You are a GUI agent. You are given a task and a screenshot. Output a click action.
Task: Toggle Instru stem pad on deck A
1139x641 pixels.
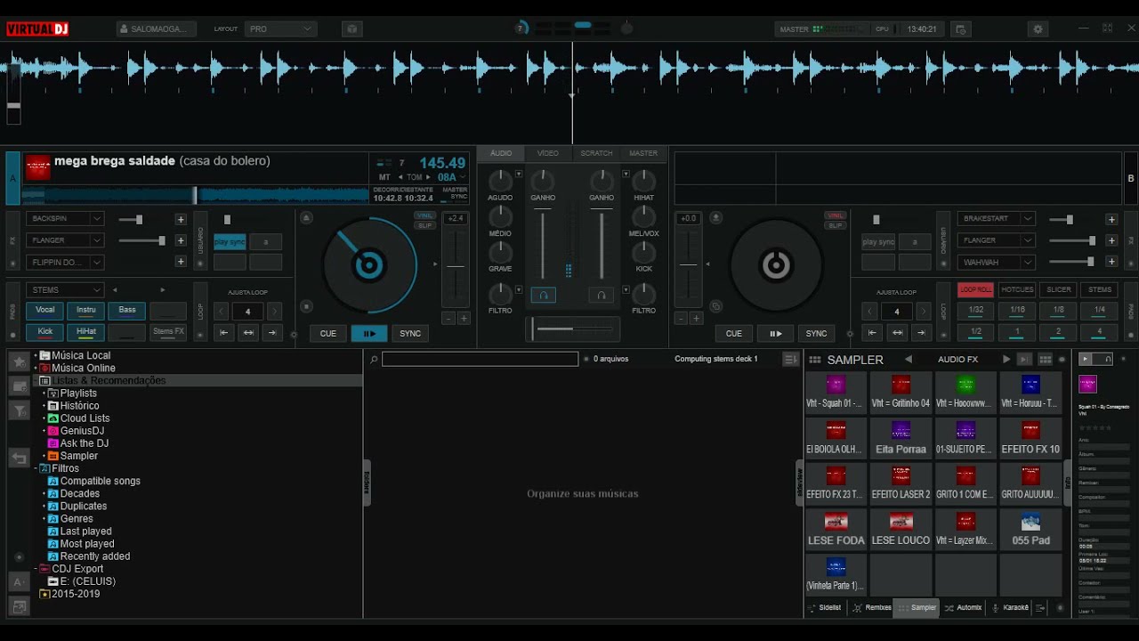(86, 310)
